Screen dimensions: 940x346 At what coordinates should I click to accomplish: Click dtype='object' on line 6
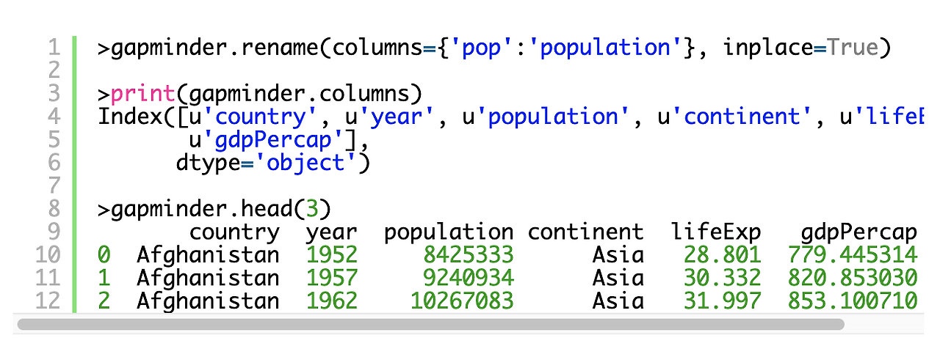pyautogui.click(x=267, y=163)
